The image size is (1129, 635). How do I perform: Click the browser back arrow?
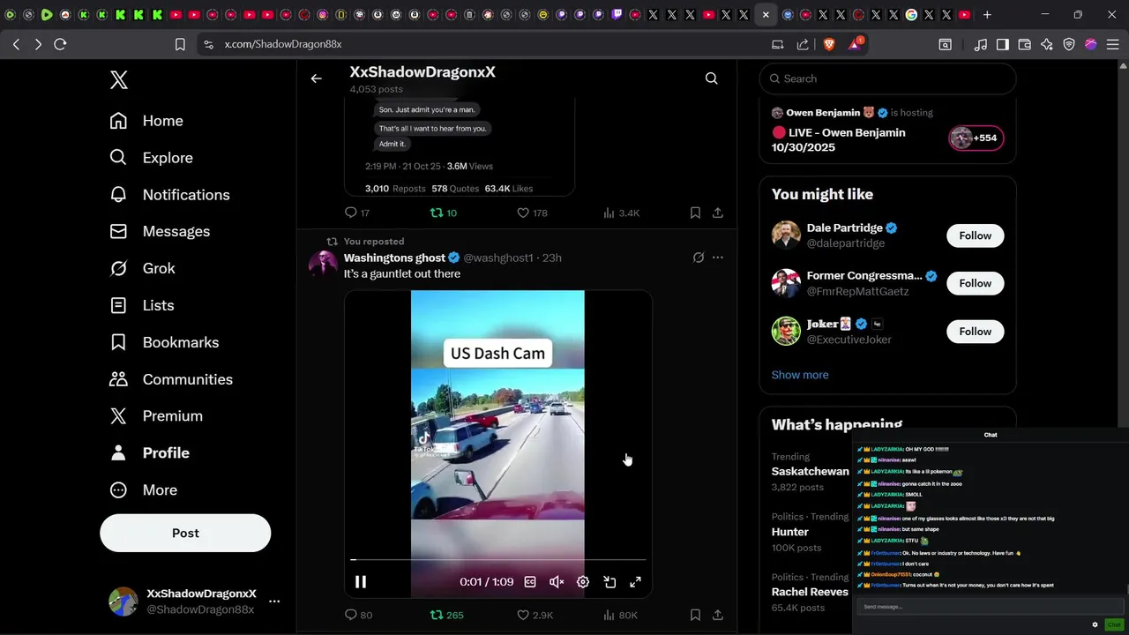(16, 44)
